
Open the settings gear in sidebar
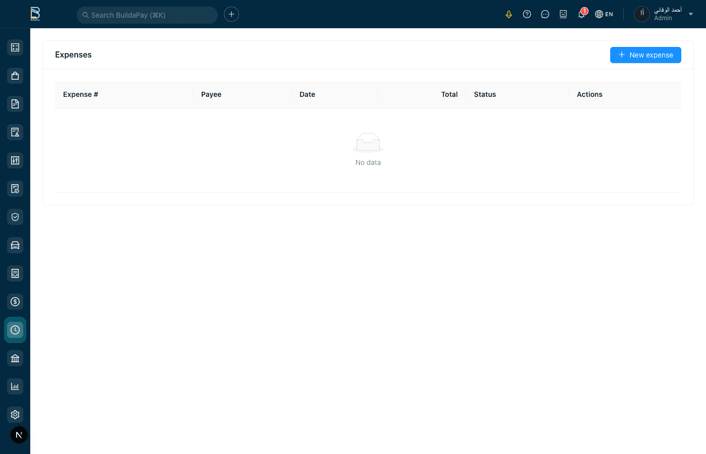tap(15, 415)
